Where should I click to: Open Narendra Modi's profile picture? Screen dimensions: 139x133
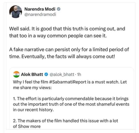coord(16,12)
